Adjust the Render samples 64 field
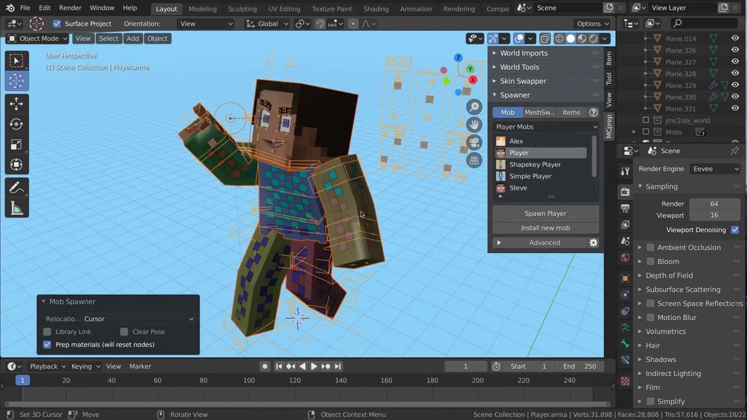The height and width of the screenshot is (420, 747). (714, 203)
